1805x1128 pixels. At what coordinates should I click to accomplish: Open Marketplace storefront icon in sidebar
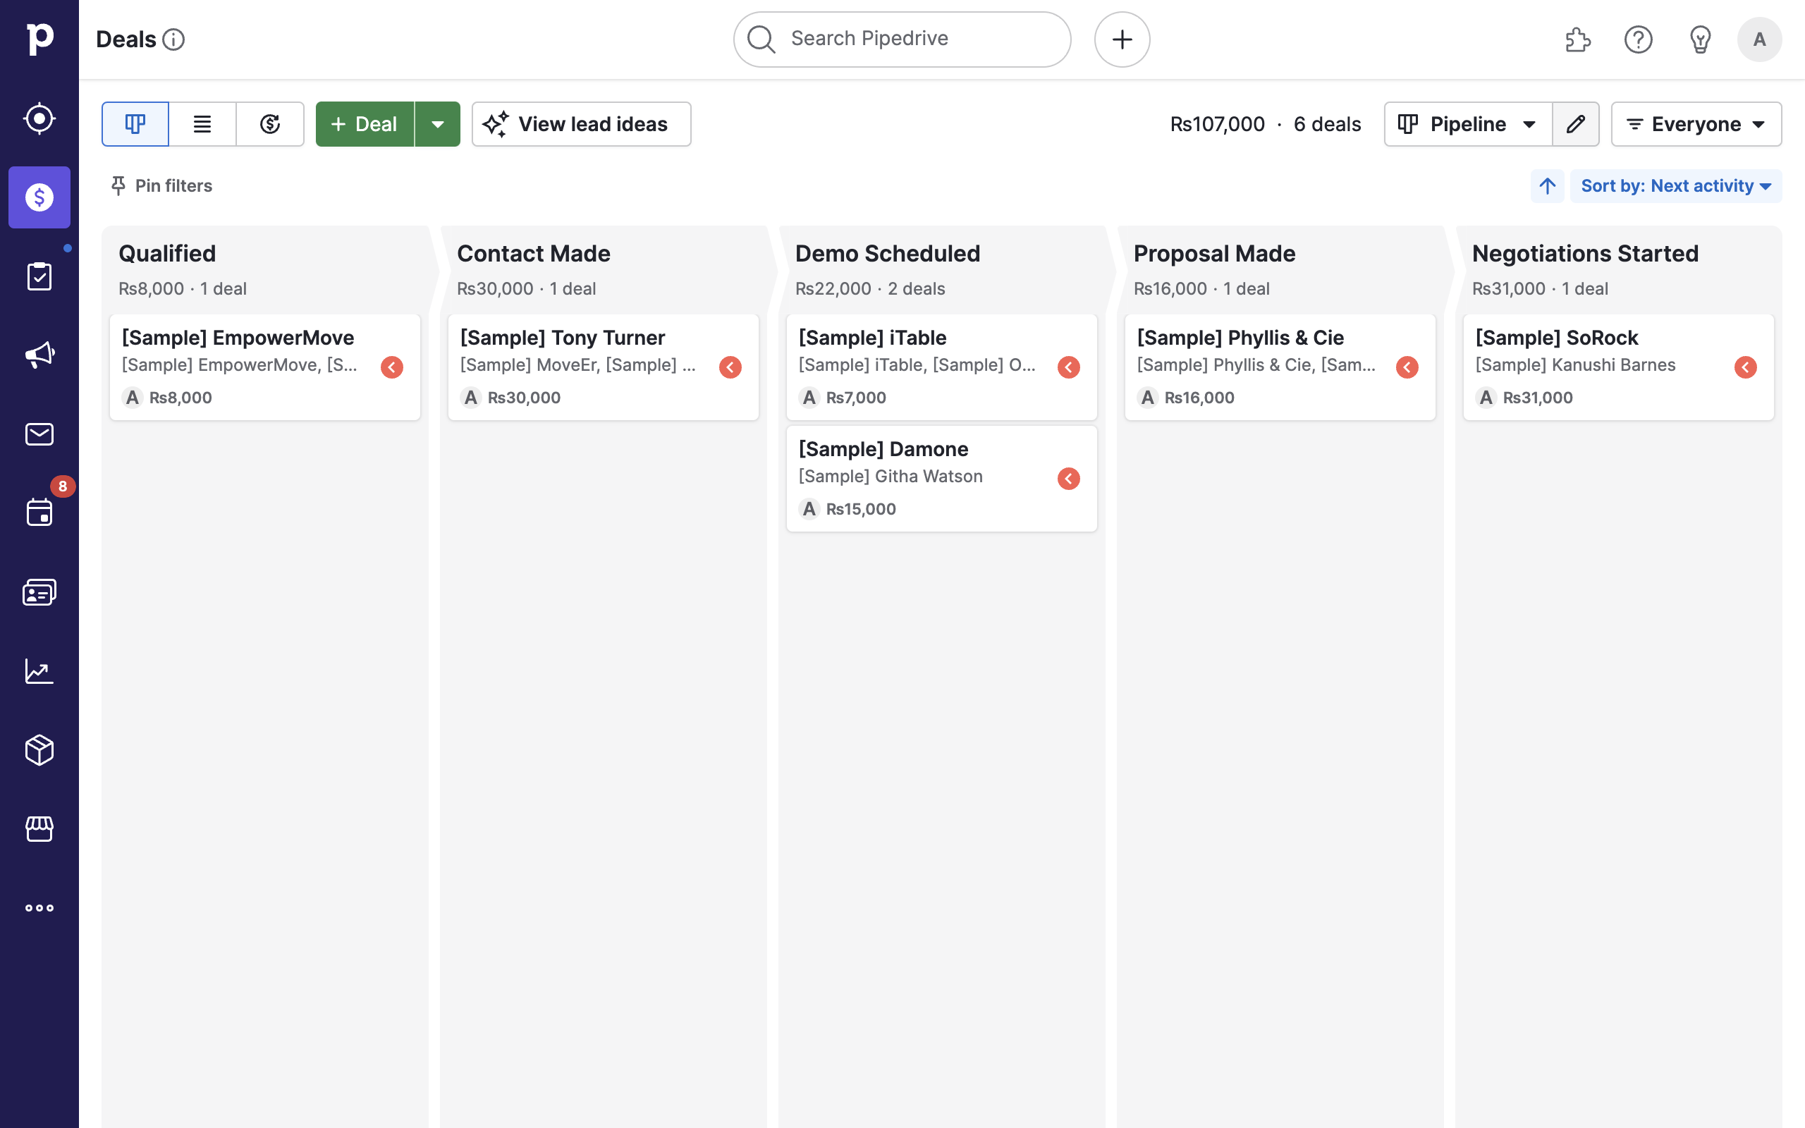pyautogui.click(x=39, y=829)
